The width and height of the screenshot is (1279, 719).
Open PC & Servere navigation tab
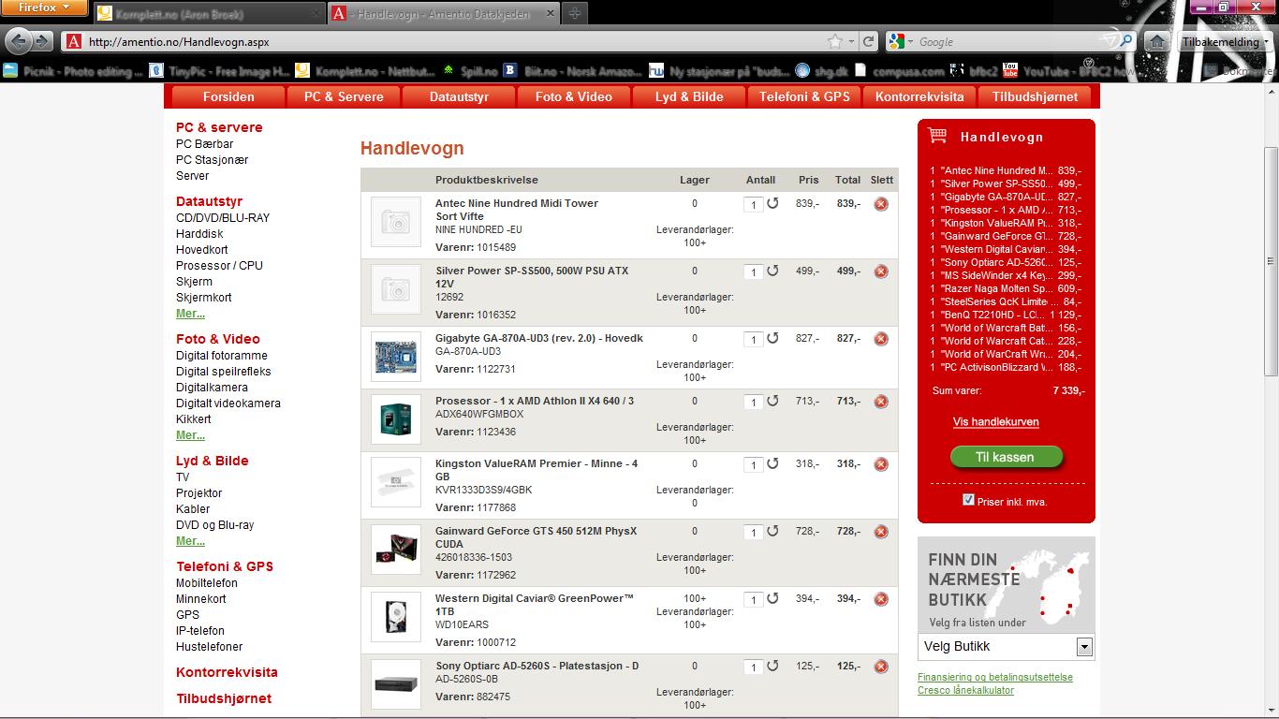click(344, 96)
